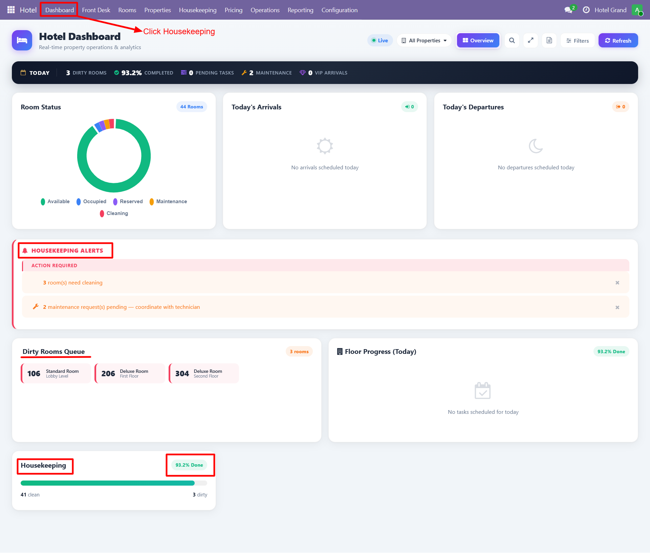Image resolution: width=650 pixels, height=553 pixels.
Task: Open the search icon on the dashboard toolbar
Action: tap(512, 40)
